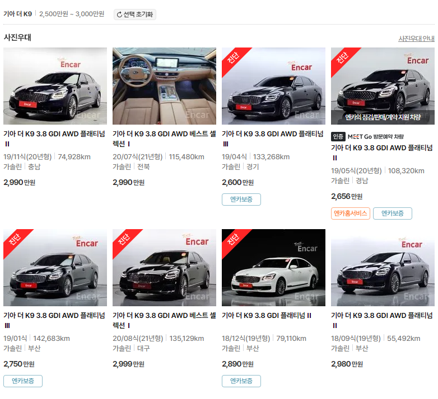Click the 55,492km mileage text

(x=404, y=339)
